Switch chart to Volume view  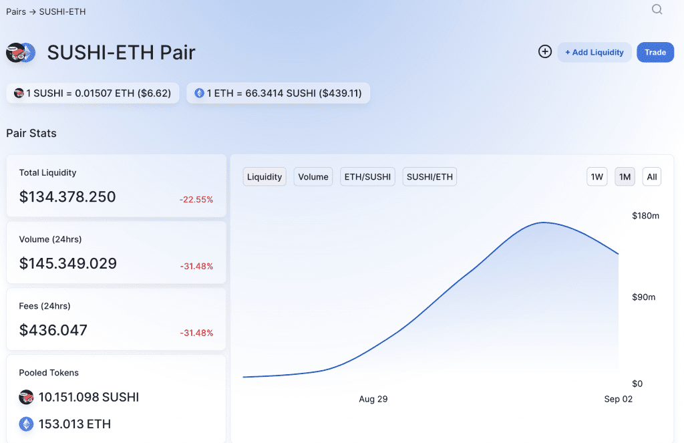[x=313, y=177]
